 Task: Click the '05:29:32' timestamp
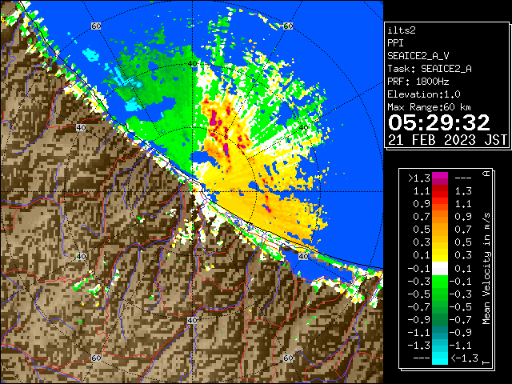coord(439,122)
